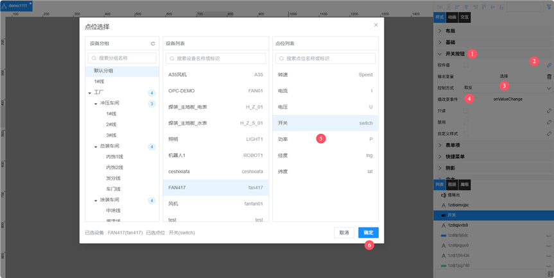Image resolution: width=554 pixels, height=278 pixels.
Task: Close the 点位选择 dialog
Action: click(376, 25)
